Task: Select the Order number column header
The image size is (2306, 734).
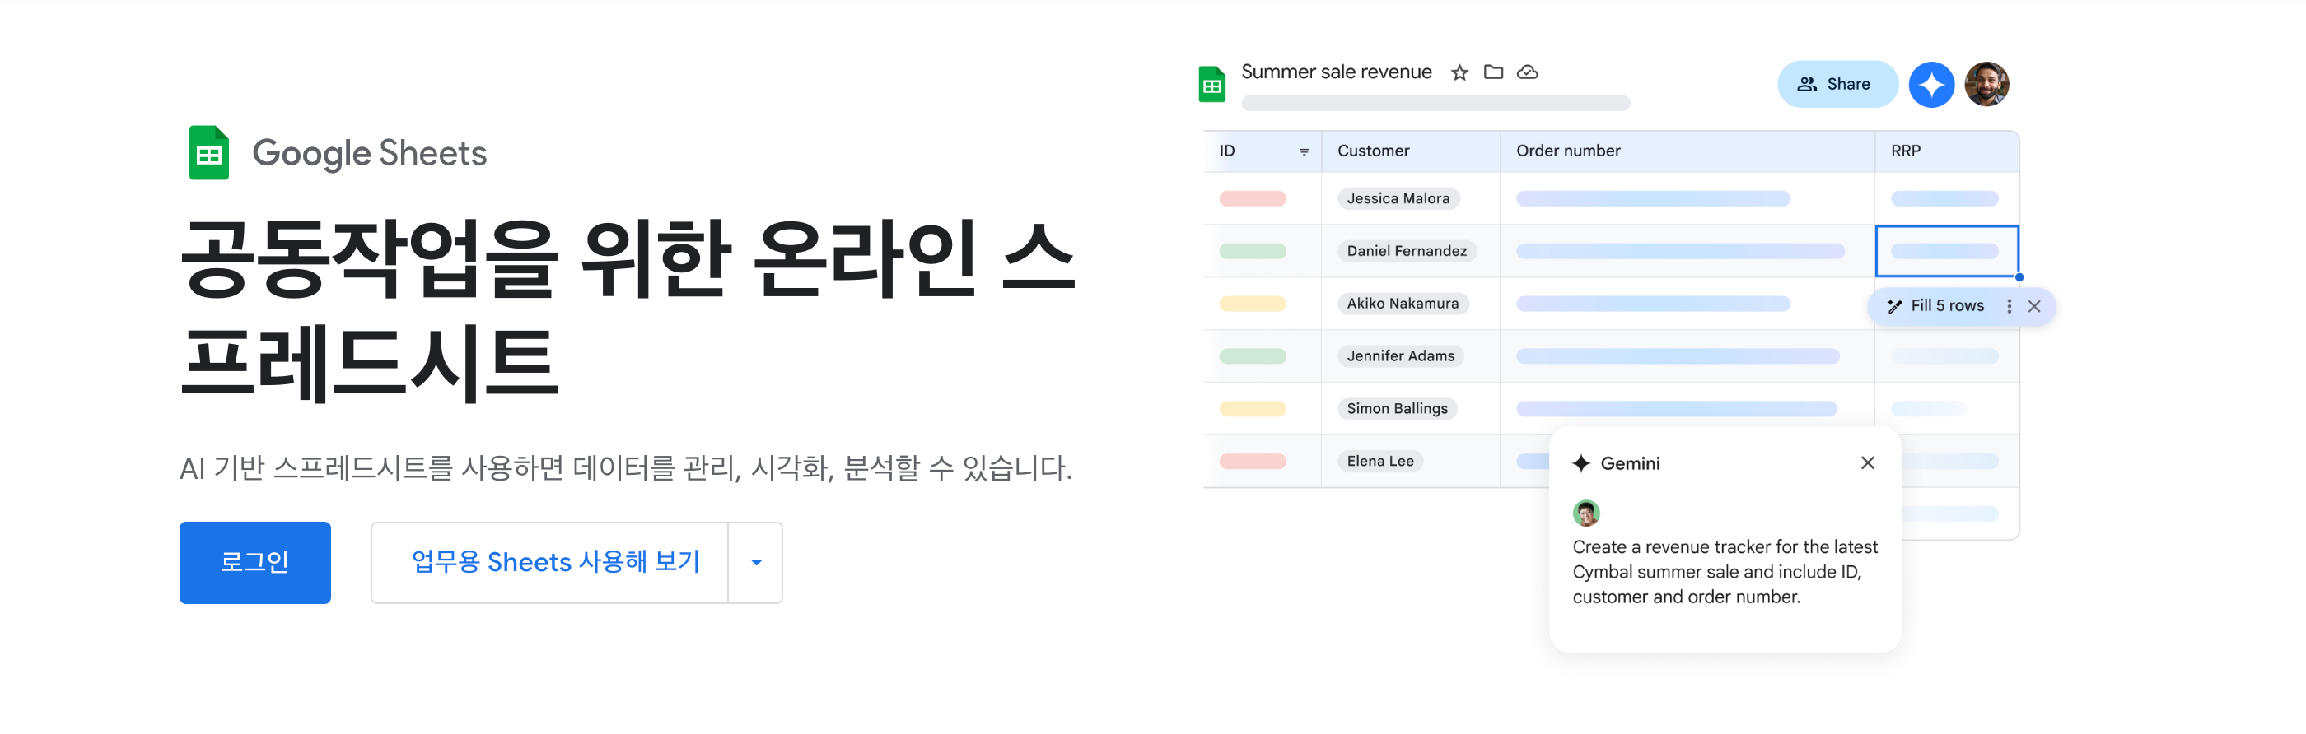Action: coord(1687,151)
